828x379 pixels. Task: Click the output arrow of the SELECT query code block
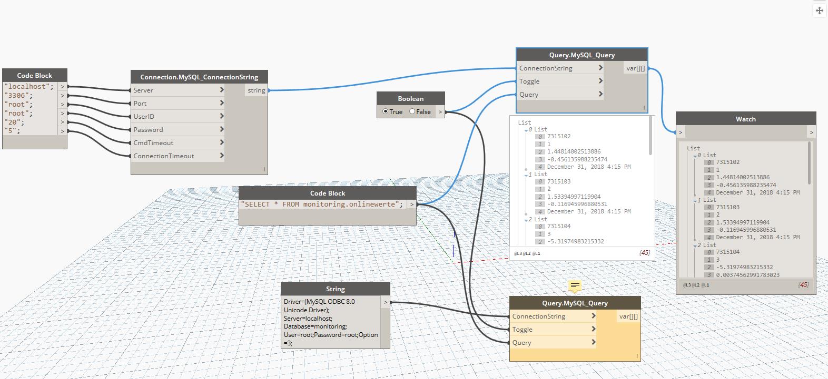(x=412, y=204)
